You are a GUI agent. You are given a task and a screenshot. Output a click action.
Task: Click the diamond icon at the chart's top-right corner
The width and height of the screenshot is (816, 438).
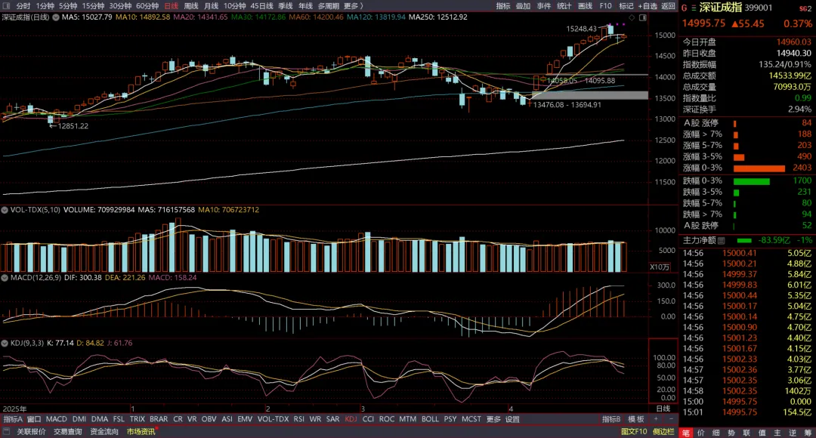click(x=632, y=17)
